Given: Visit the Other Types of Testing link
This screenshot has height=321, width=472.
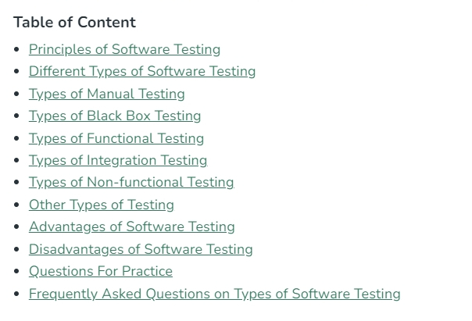Looking at the screenshot, I should [102, 205].
